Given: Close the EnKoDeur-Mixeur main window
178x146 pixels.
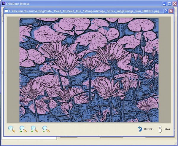Looking at the screenshot, I should click(175, 4).
